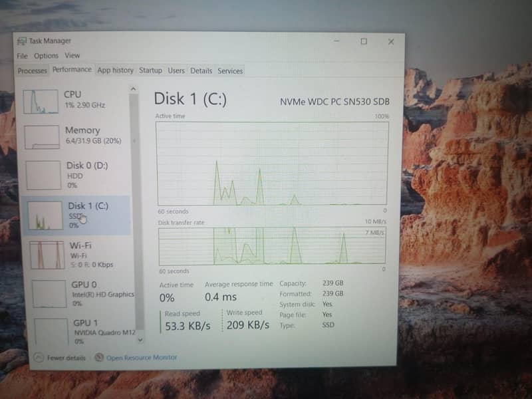
Task: Switch to the App history tab
Action: pyautogui.click(x=115, y=70)
